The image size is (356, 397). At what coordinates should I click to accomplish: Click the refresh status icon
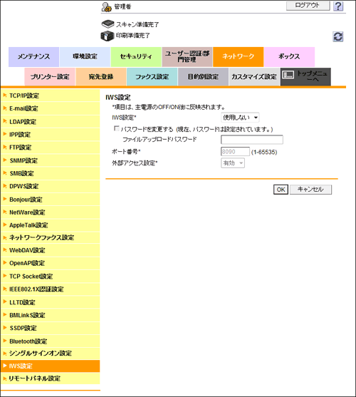[337, 37]
